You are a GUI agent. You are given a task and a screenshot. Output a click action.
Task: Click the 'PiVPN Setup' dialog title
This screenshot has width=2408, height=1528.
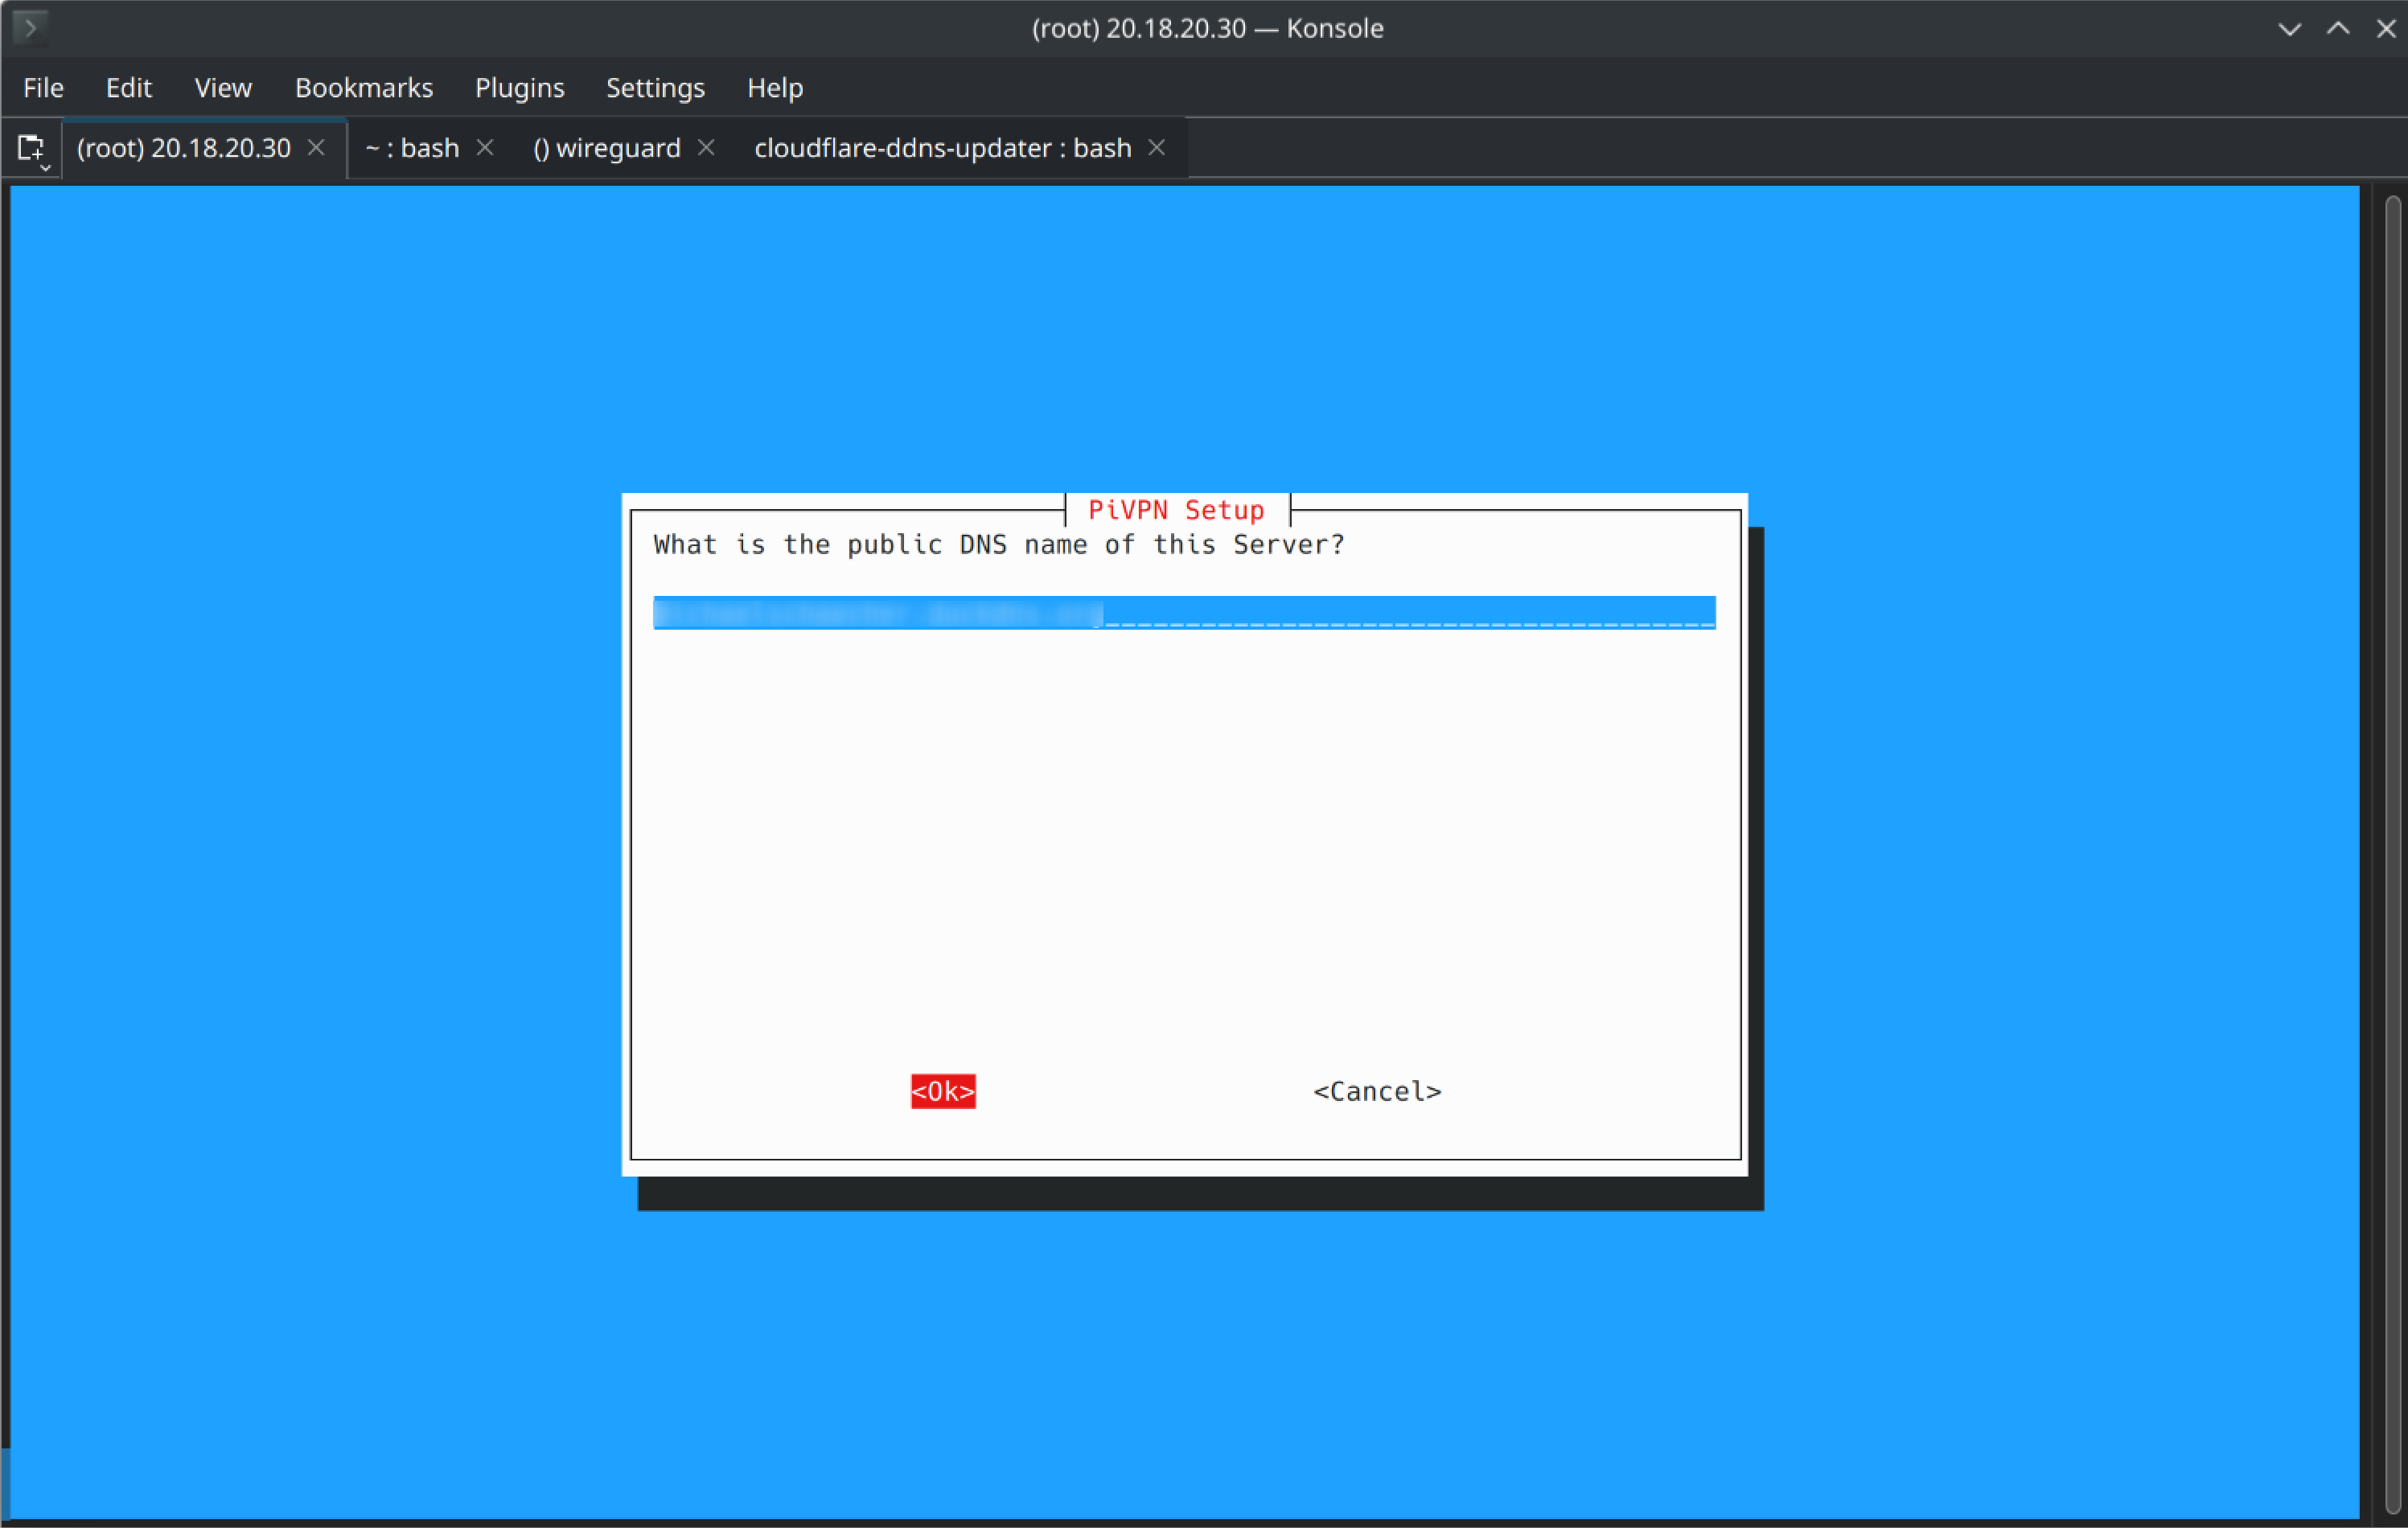pos(1176,510)
